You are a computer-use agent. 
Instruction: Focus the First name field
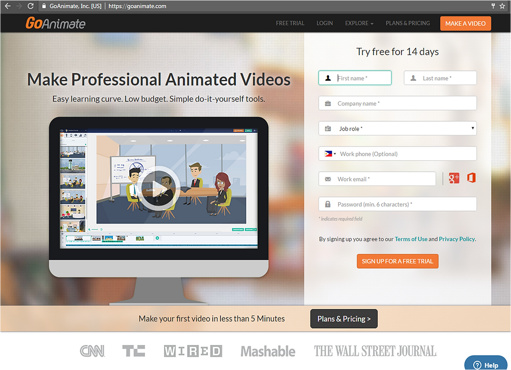pyautogui.click(x=355, y=78)
